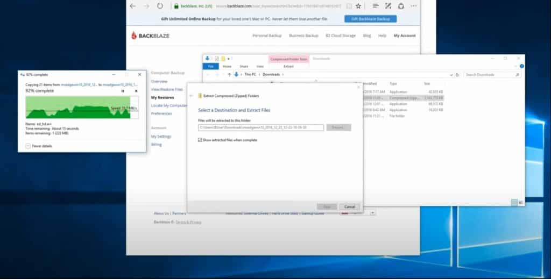The width and height of the screenshot is (551, 279).
Task: Pause the file copy operation
Action: [x=123, y=91]
